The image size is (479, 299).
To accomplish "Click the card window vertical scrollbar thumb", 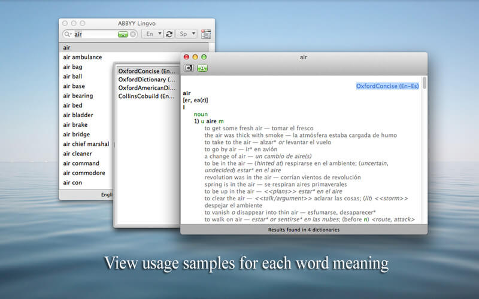I will pos(425,83).
